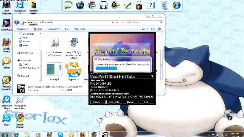Click the Exit button in keygen

tap(146, 102)
